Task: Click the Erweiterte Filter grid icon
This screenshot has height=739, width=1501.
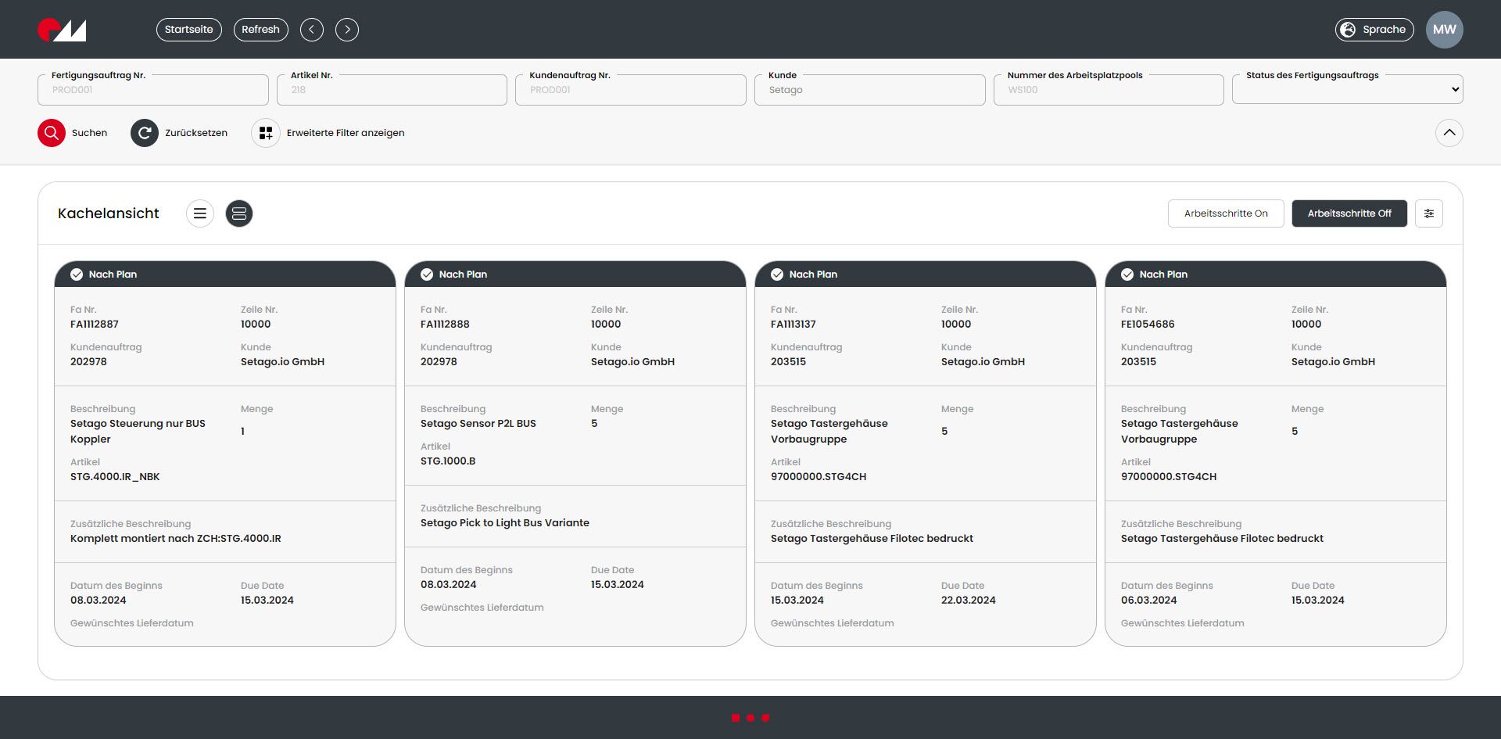Action: tap(266, 133)
